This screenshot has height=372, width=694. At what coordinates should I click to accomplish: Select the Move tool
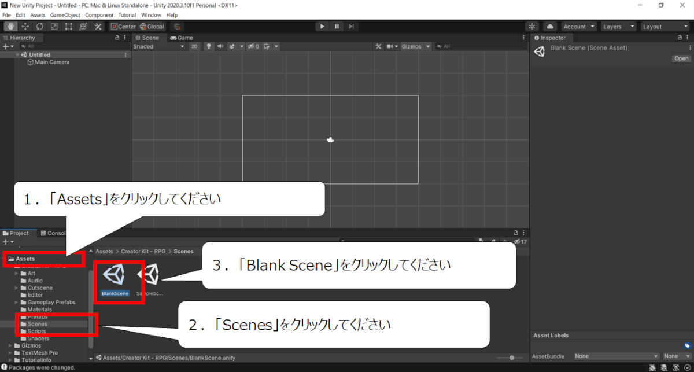coord(25,27)
